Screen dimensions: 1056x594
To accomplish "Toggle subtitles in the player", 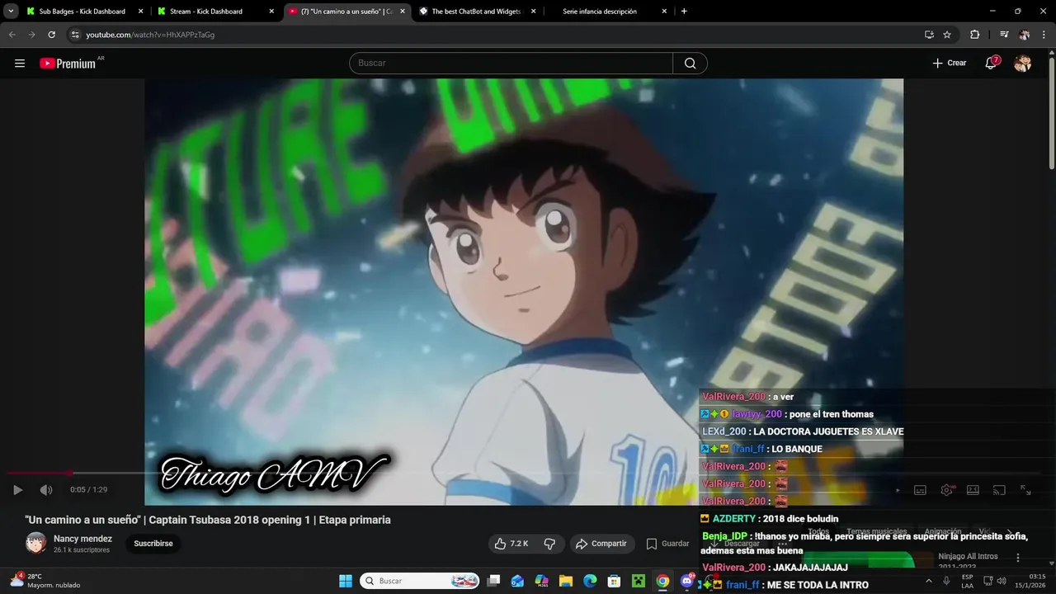I will tap(920, 490).
